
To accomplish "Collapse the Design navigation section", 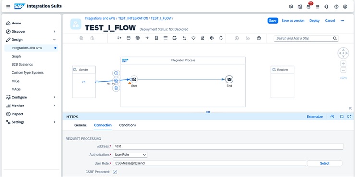I will point(54,40).
